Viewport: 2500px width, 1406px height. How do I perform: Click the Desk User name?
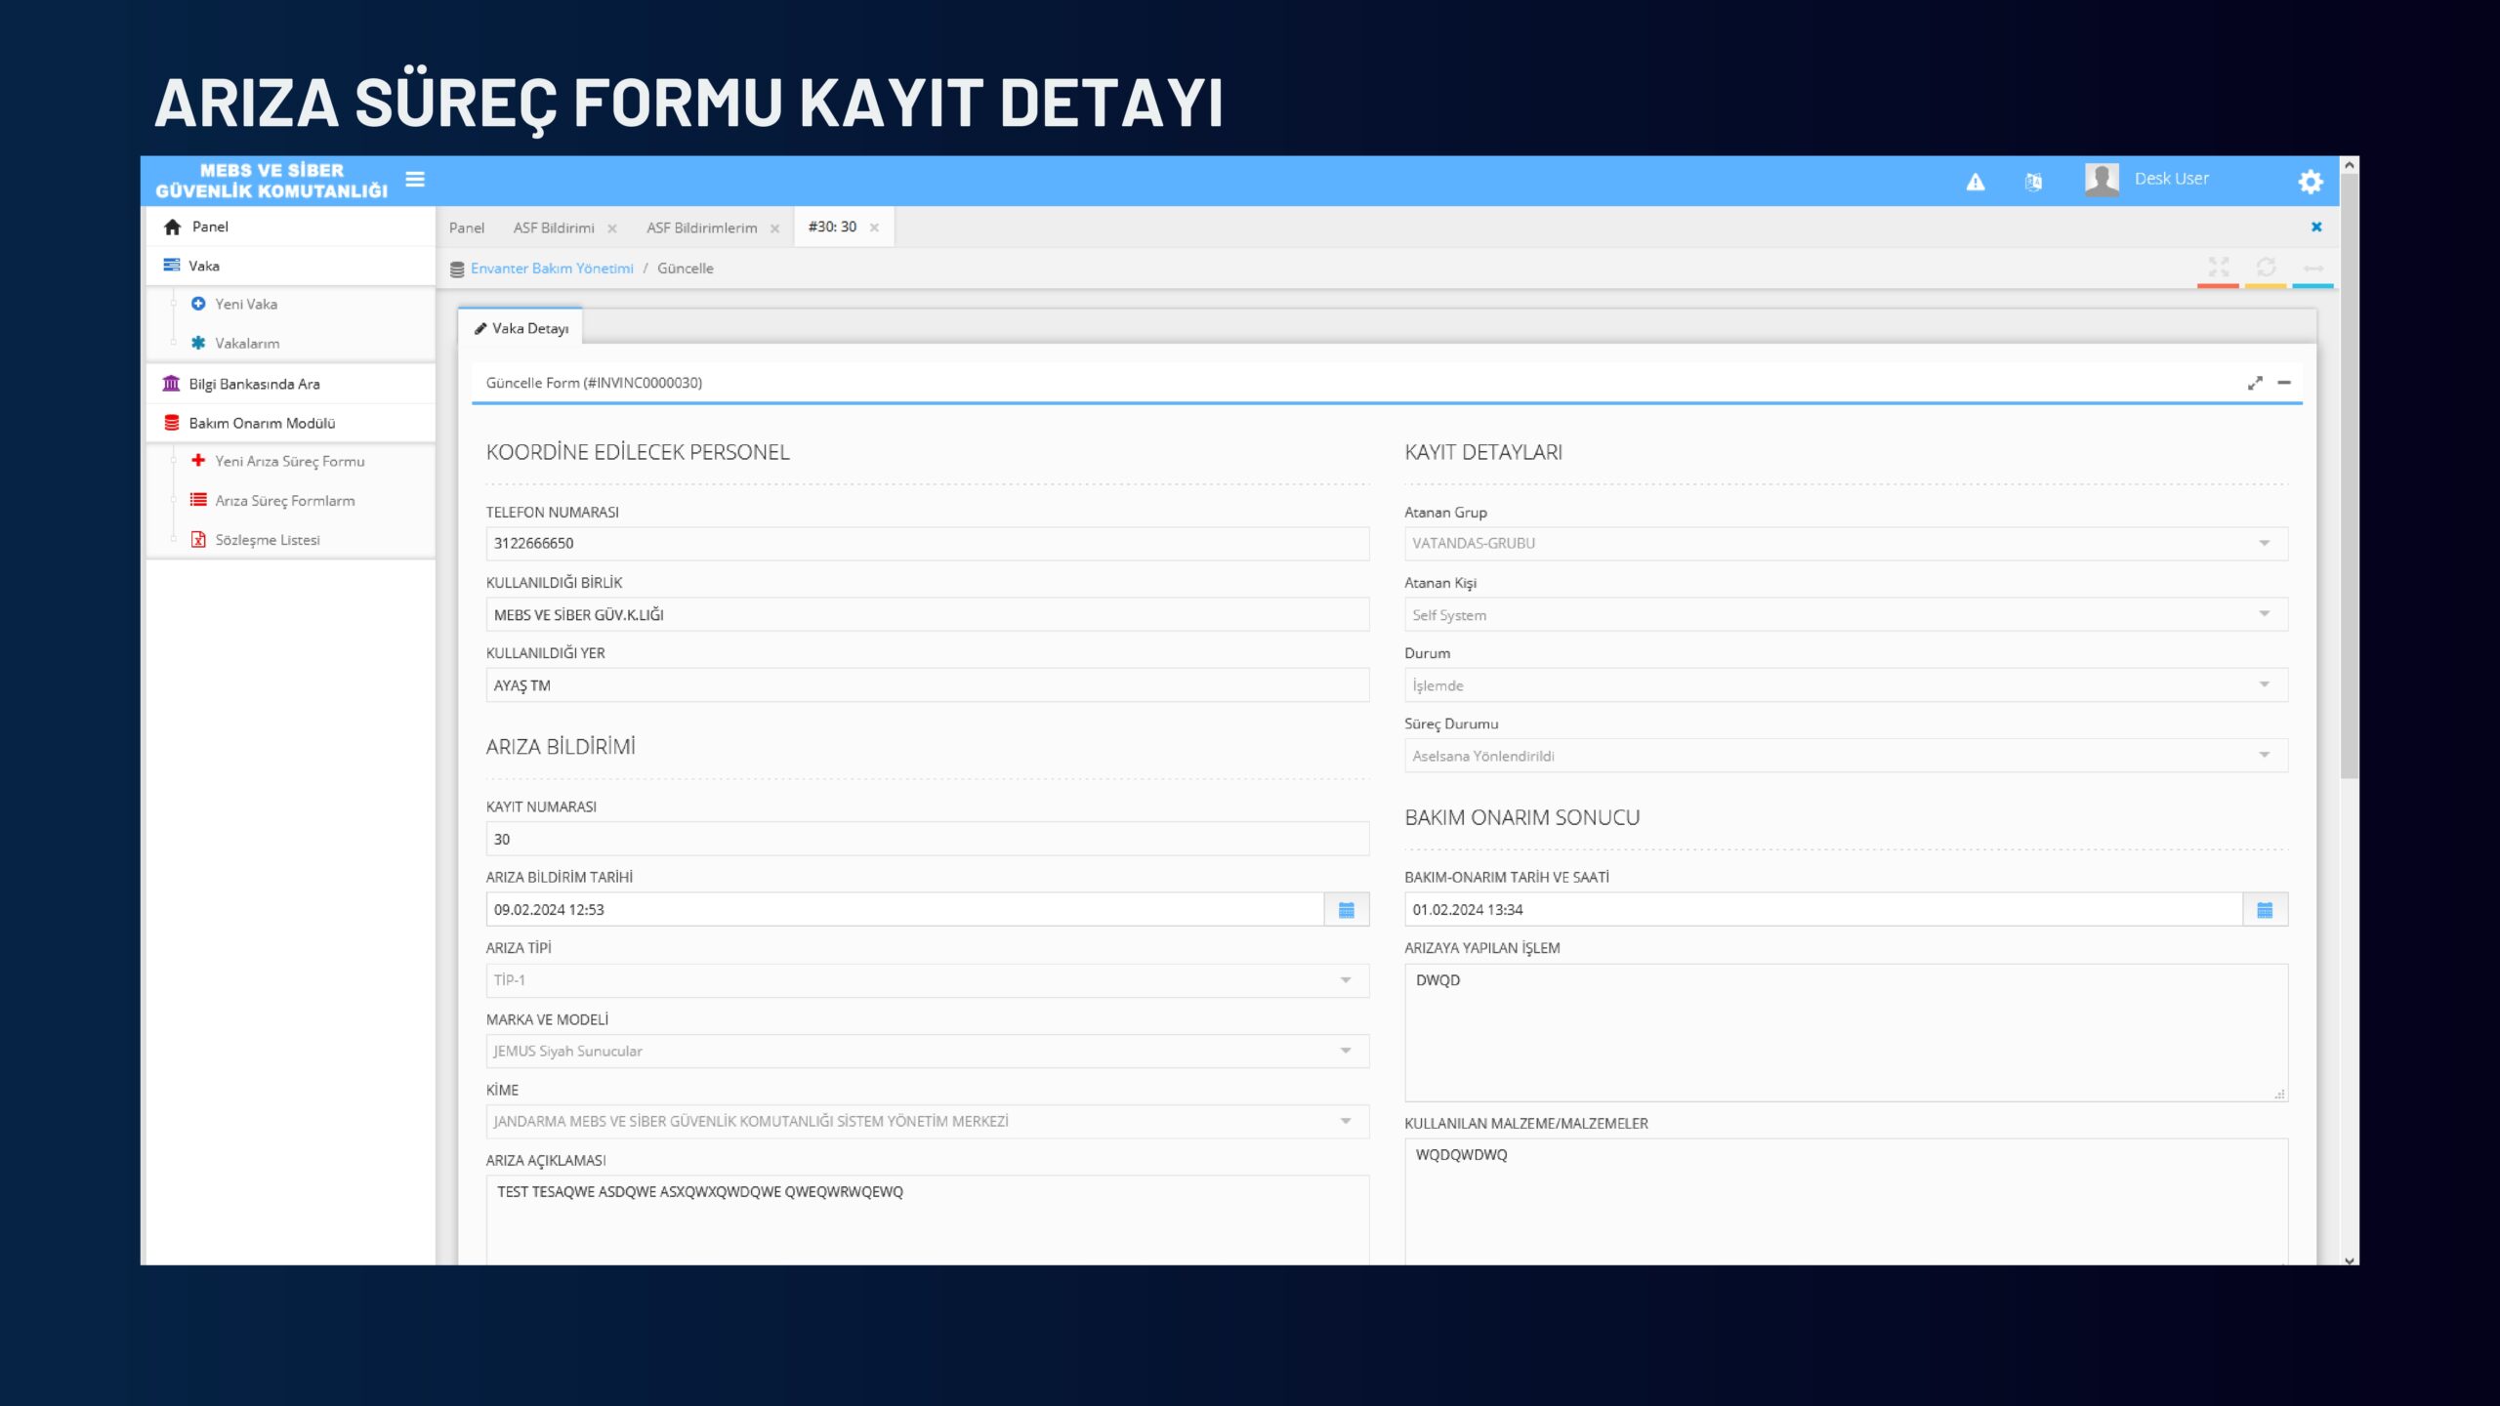click(2171, 179)
